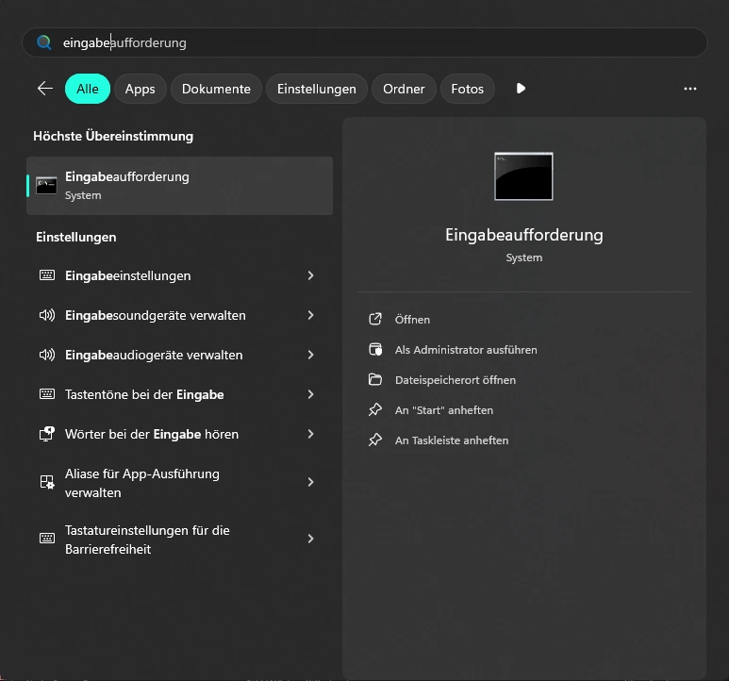The width and height of the screenshot is (729, 681).
Task: Click into the search text field
Action: point(364,42)
